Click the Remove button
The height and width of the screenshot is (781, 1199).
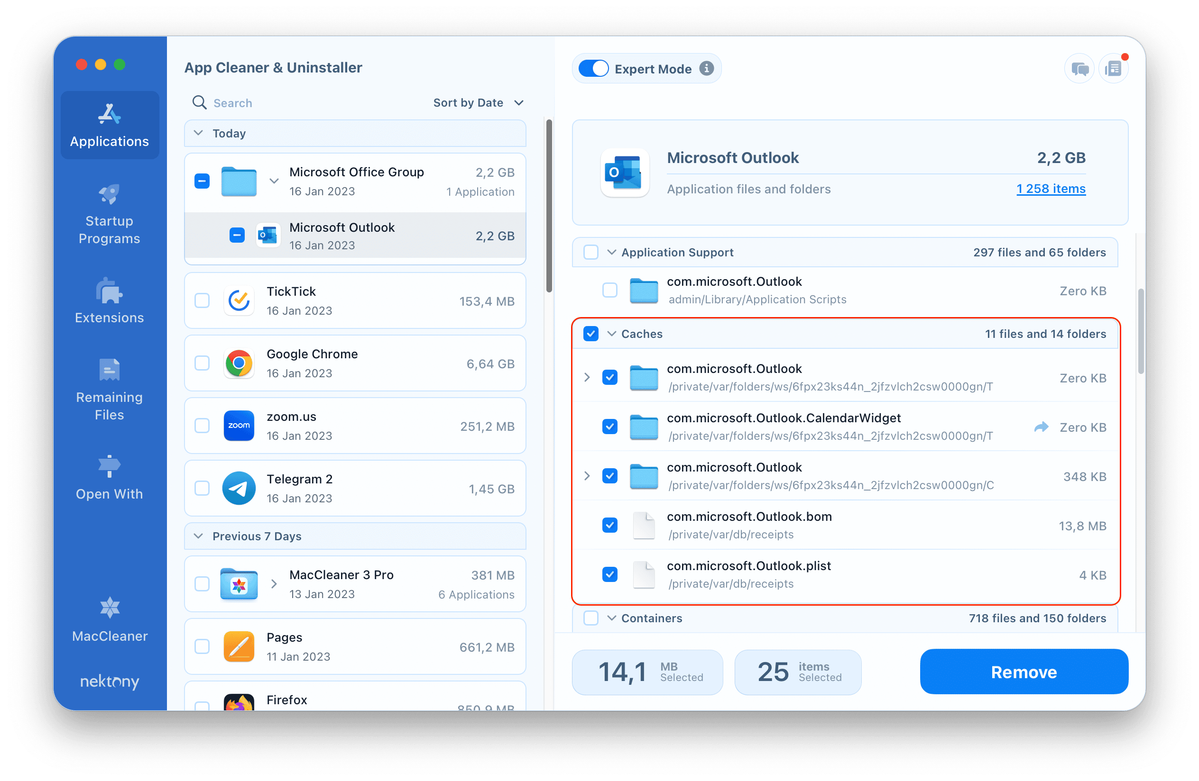point(1024,671)
